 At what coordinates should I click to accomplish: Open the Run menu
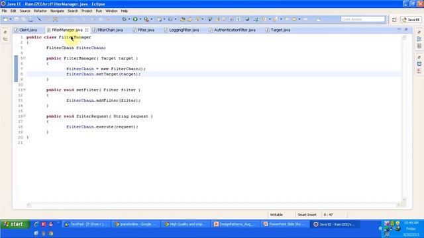click(99, 11)
